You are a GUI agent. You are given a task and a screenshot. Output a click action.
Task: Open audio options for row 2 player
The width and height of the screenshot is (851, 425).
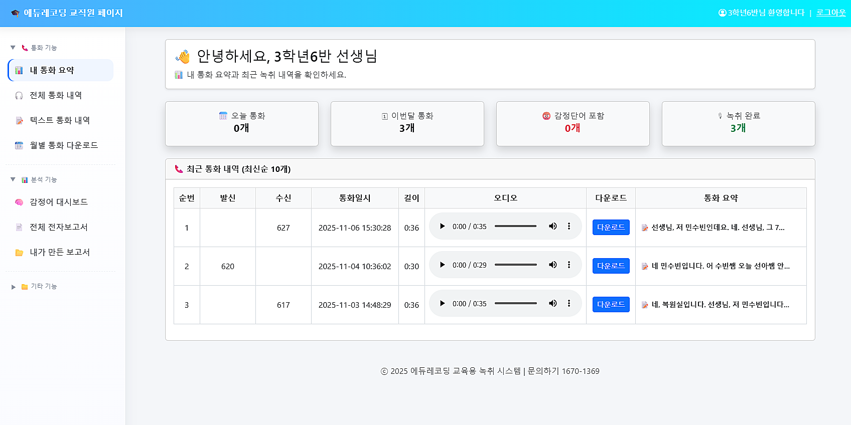pyautogui.click(x=569, y=265)
